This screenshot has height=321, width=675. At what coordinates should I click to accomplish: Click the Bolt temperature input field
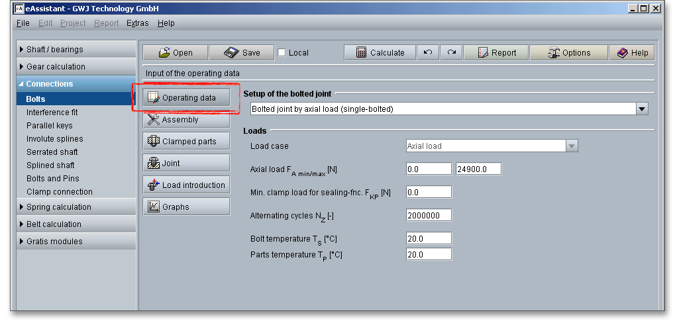(429, 238)
